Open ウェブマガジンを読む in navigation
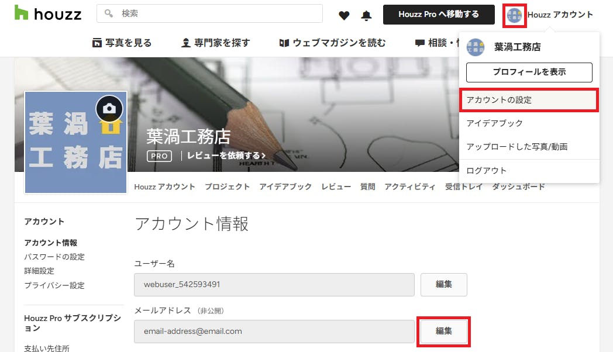This screenshot has width=613, height=352. pos(332,43)
